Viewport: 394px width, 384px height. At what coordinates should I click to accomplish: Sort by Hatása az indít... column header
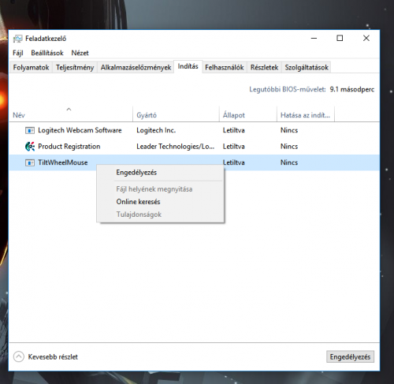pos(306,114)
